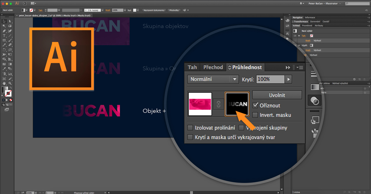Open the '3 b. kulatý' brush dropdown
This screenshot has height=194, width=371.
coord(102,10)
